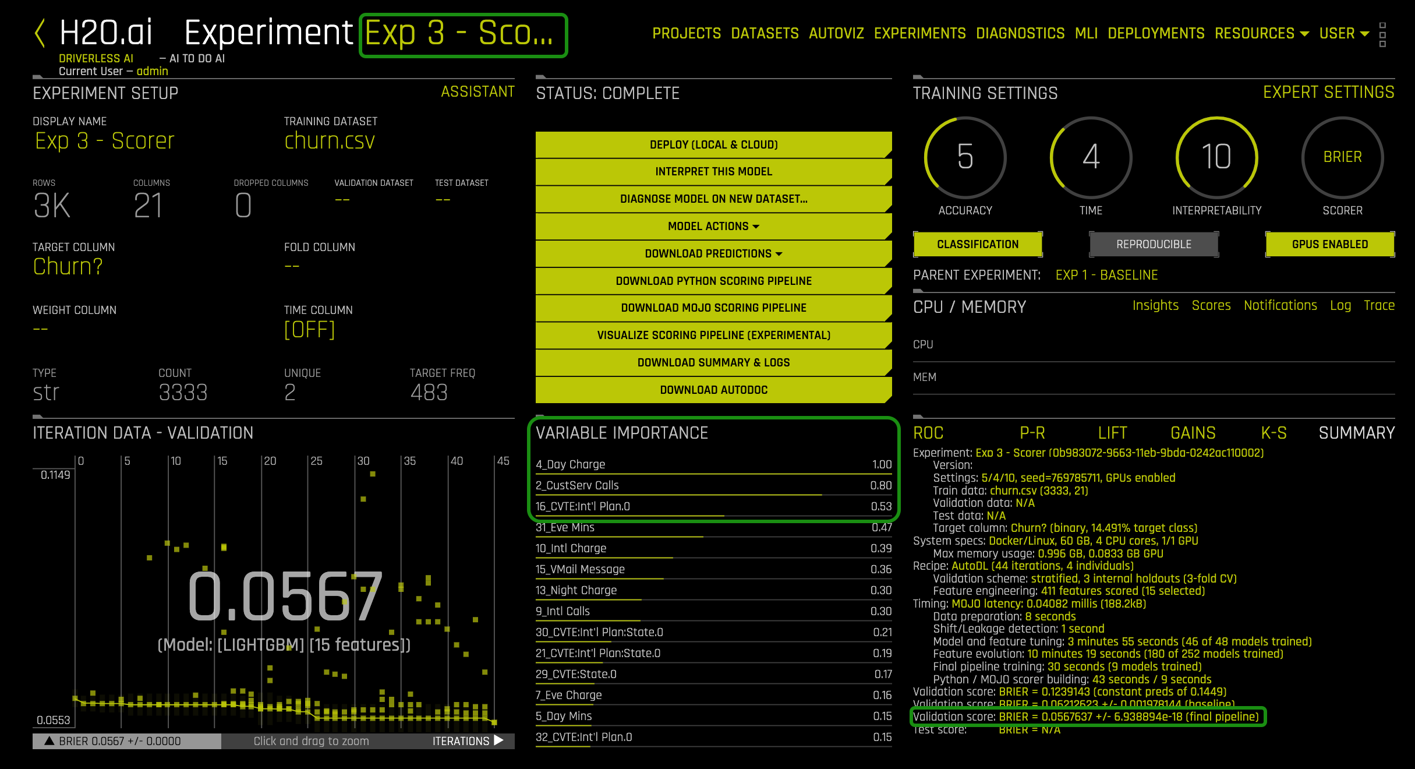Click the Churn? target column value
This screenshot has width=1415, height=769.
click(x=68, y=266)
